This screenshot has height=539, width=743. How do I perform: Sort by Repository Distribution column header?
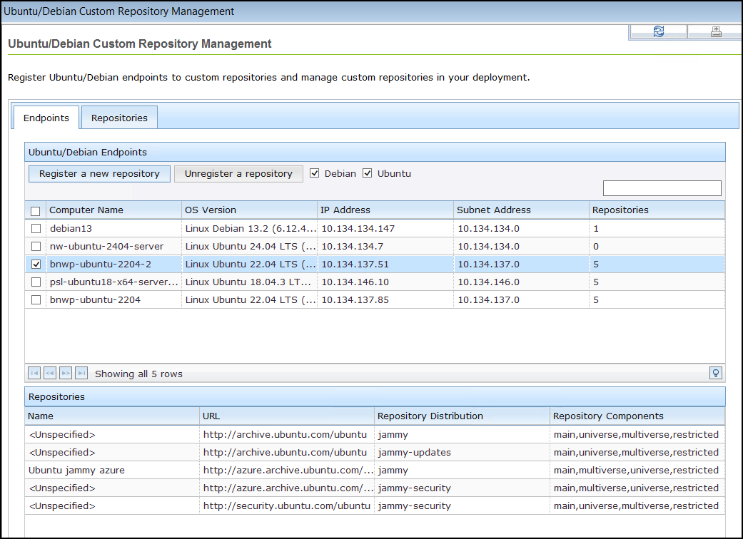point(462,416)
